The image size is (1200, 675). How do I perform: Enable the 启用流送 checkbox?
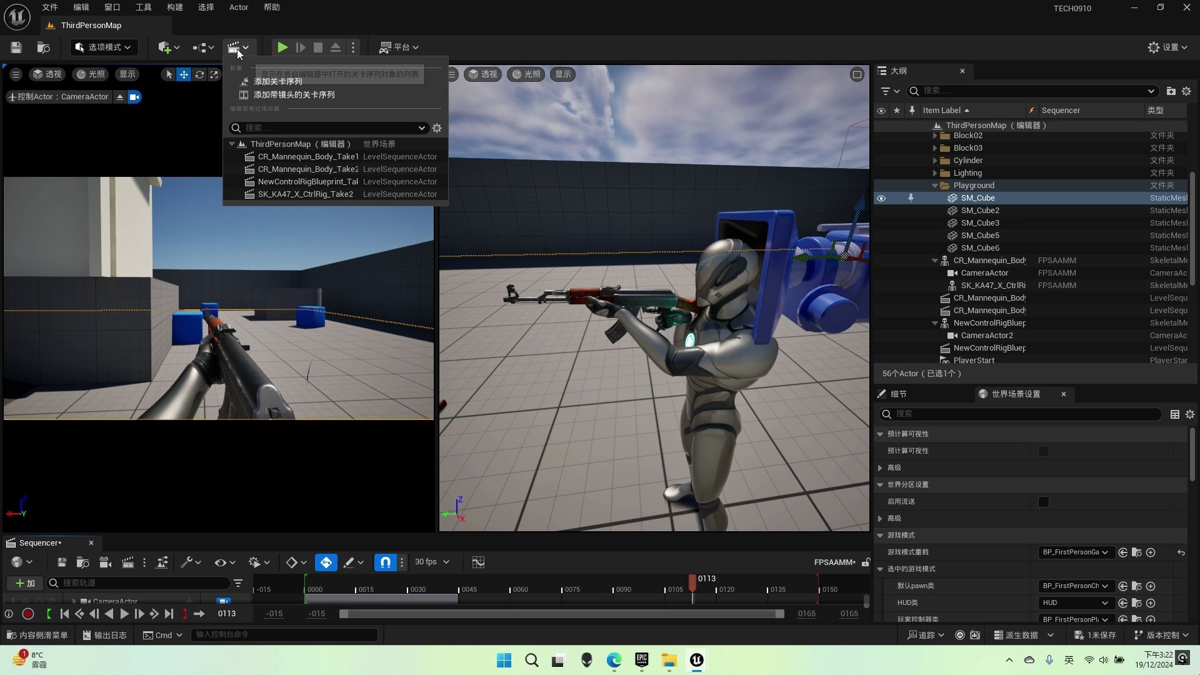(x=1043, y=502)
